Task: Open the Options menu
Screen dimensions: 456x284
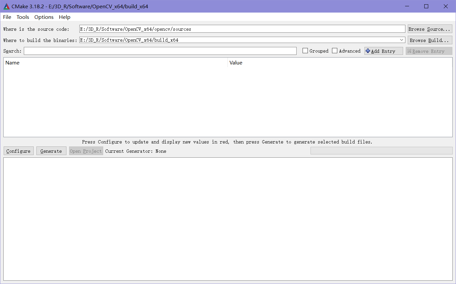Action: [x=44, y=17]
